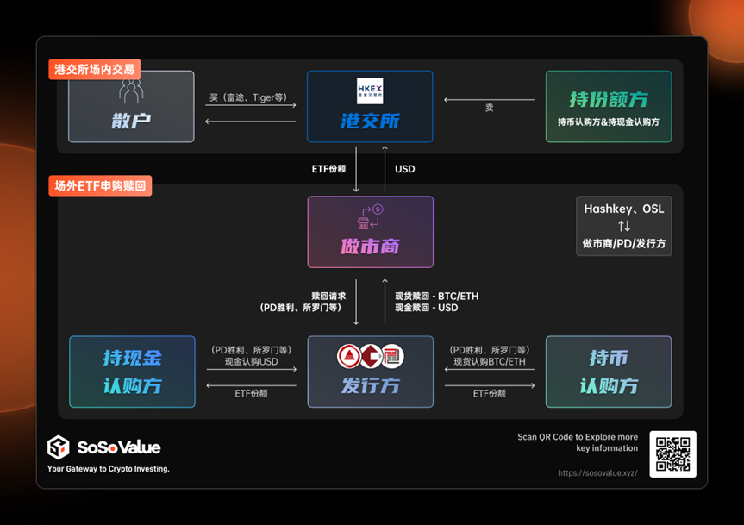Click the 做市商 shopping cart icon
Screen dimensions: 744x525
[x=364, y=224]
